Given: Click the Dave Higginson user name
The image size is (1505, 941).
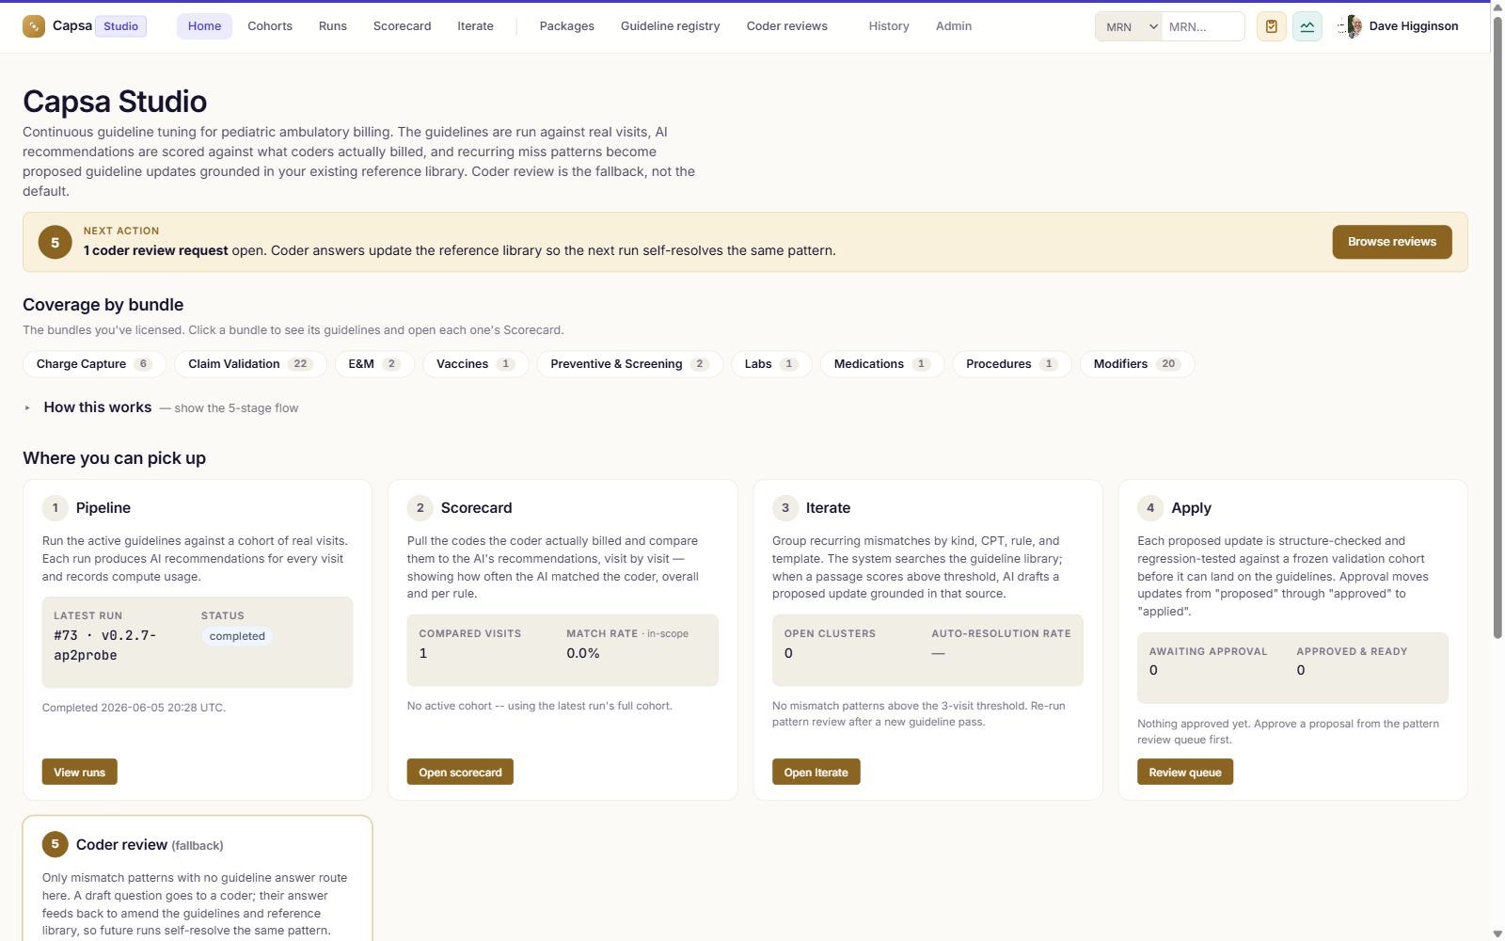Looking at the screenshot, I should coord(1414,26).
